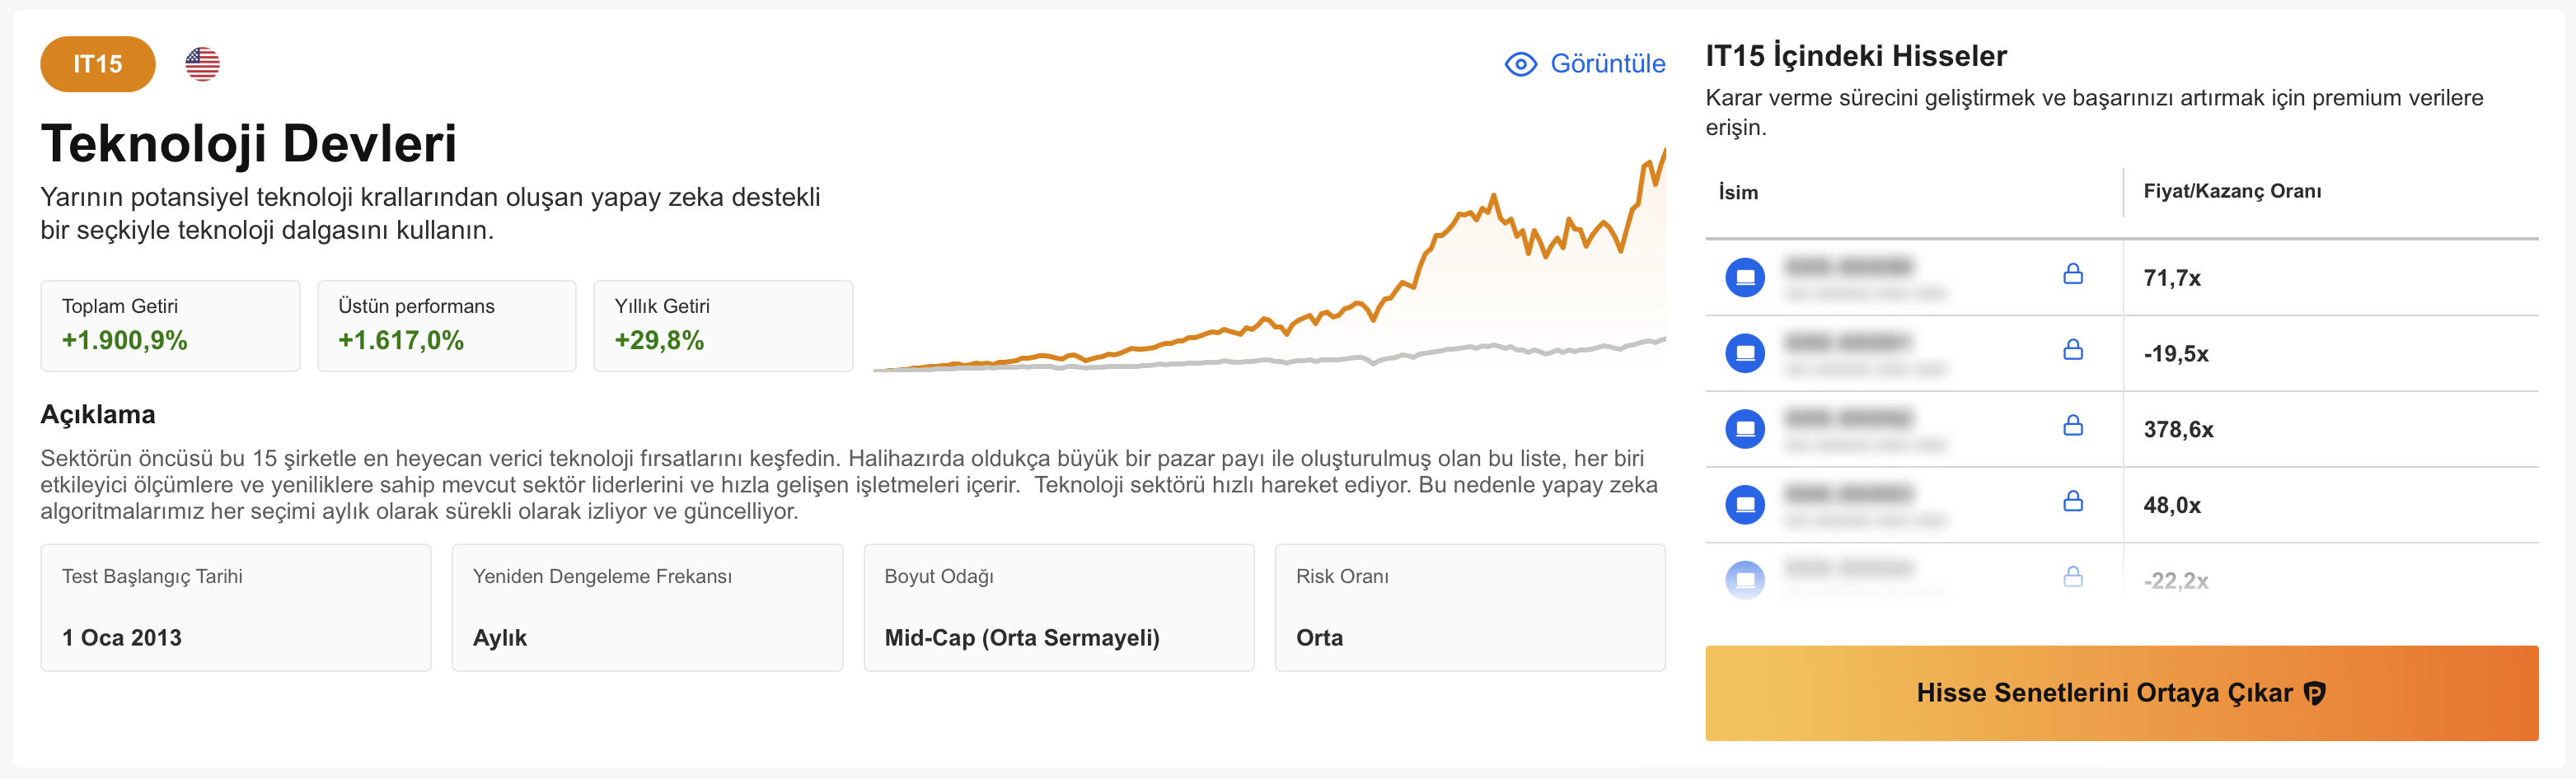The height and width of the screenshot is (779, 2576).
Task: Click the US flag icon
Action: pos(202,64)
